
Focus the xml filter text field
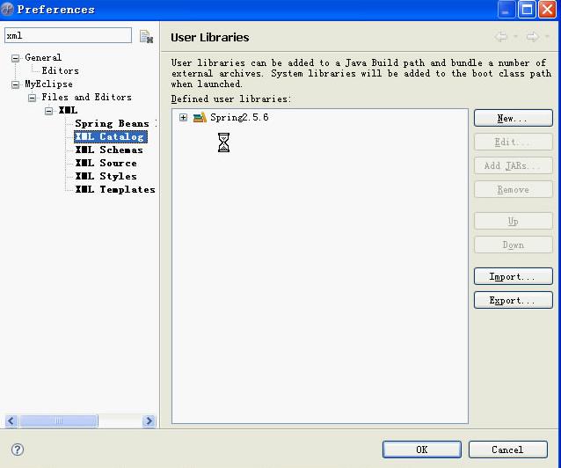coord(68,35)
